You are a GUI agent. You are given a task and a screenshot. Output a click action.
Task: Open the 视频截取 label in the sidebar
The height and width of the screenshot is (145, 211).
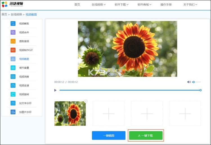coord(24,24)
